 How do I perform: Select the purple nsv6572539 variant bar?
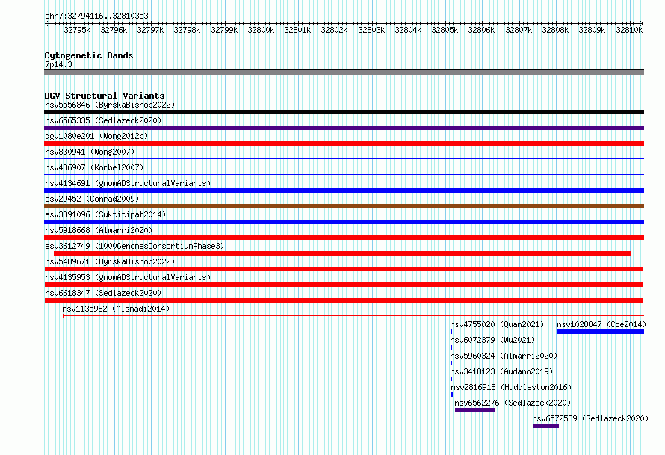pyautogui.click(x=546, y=426)
